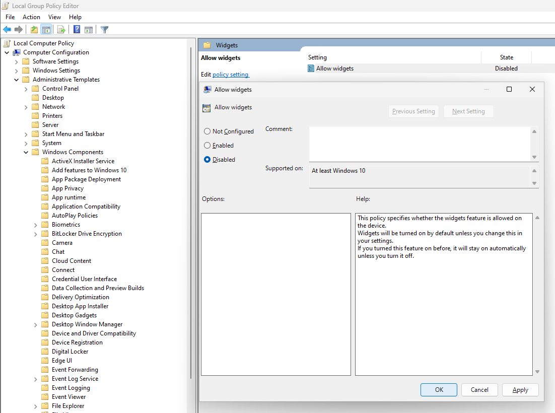The width and height of the screenshot is (555, 413).
Task: Expand the BitLocker Drive Encryption node
Action: [x=35, y=234]
